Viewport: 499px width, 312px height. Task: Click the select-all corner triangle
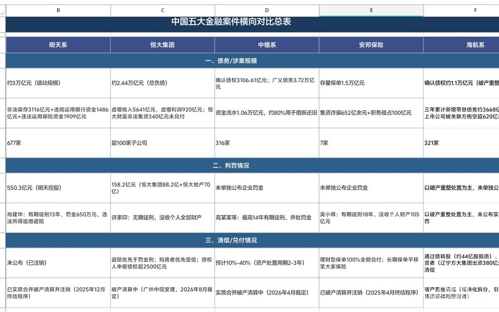click(x=2, y=12)
